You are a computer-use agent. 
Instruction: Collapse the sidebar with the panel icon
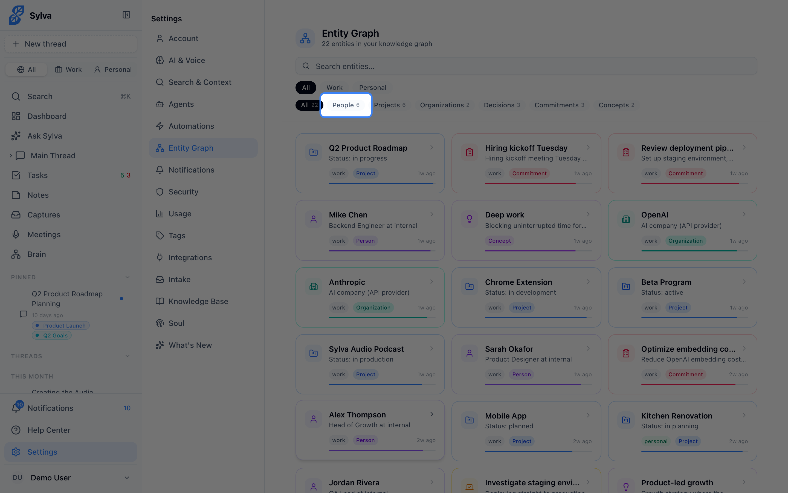click(x=126, y=15)
